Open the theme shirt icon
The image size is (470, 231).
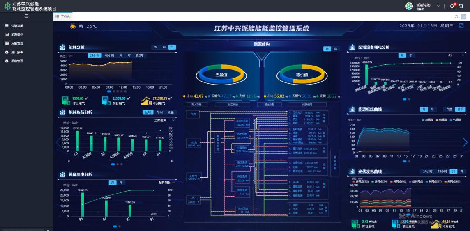tap(461, 6)
